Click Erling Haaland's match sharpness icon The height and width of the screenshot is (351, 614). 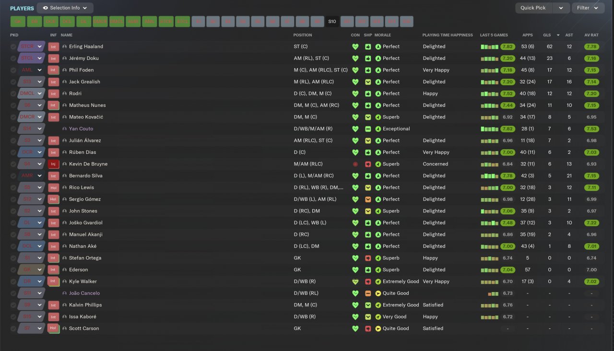click(368, 47)
